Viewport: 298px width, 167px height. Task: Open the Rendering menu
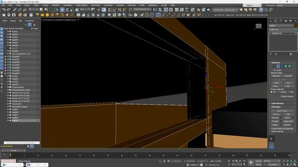coord(95,5)
